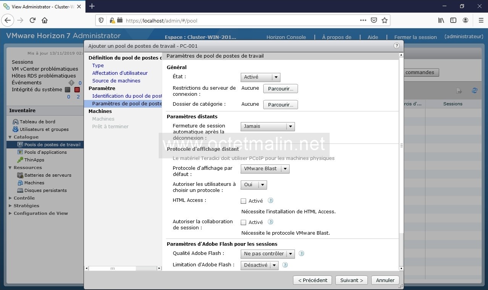Open the session collaboration help icon

pyautogui.click(x=271, y=222)
